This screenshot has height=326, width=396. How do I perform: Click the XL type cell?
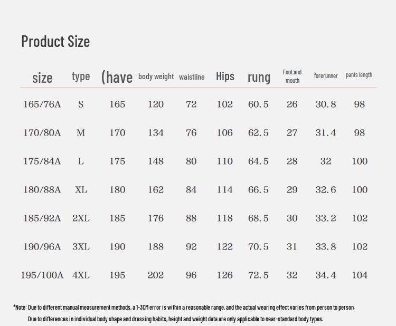pos(81,190)
